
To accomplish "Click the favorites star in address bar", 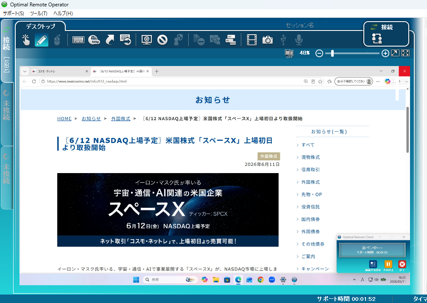I will [x=320, y=81].
